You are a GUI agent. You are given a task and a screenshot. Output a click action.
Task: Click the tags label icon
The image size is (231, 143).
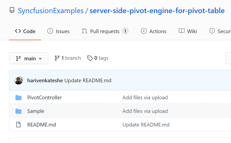point(90,58)
